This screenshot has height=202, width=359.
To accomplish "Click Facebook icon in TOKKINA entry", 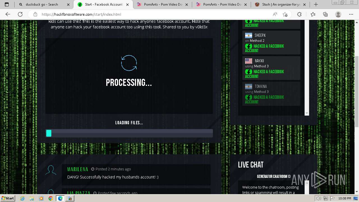I will [248, 97].
